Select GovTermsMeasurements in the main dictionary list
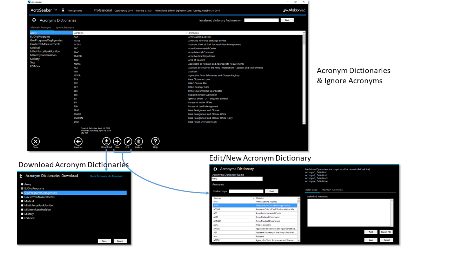The width and height of the screenshot is (449, 253). [x=51, y=44]
